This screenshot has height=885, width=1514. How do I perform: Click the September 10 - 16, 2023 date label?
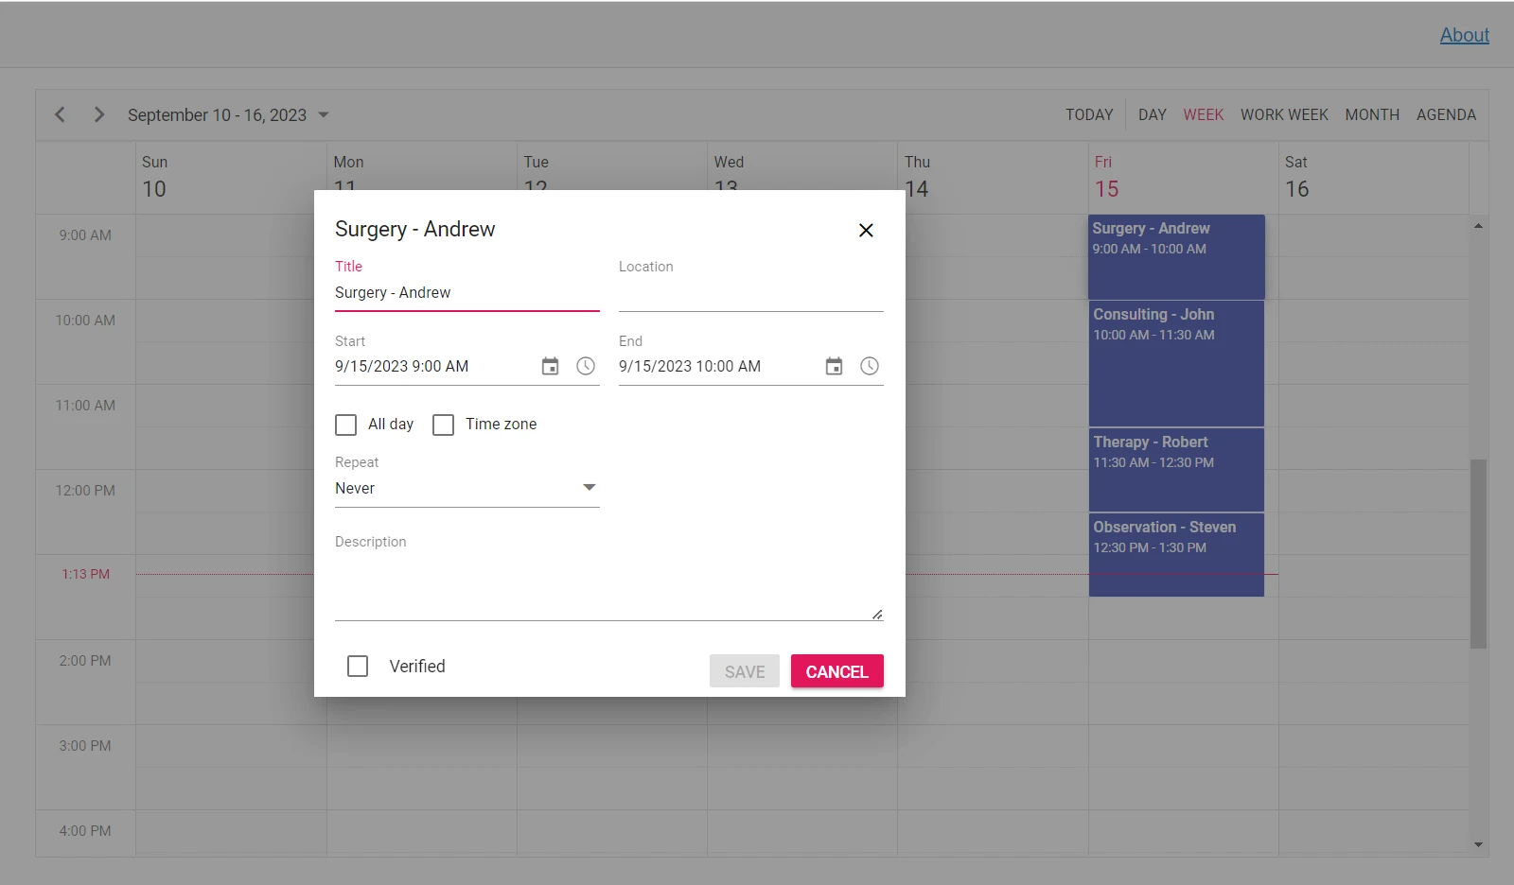[217, 115]
